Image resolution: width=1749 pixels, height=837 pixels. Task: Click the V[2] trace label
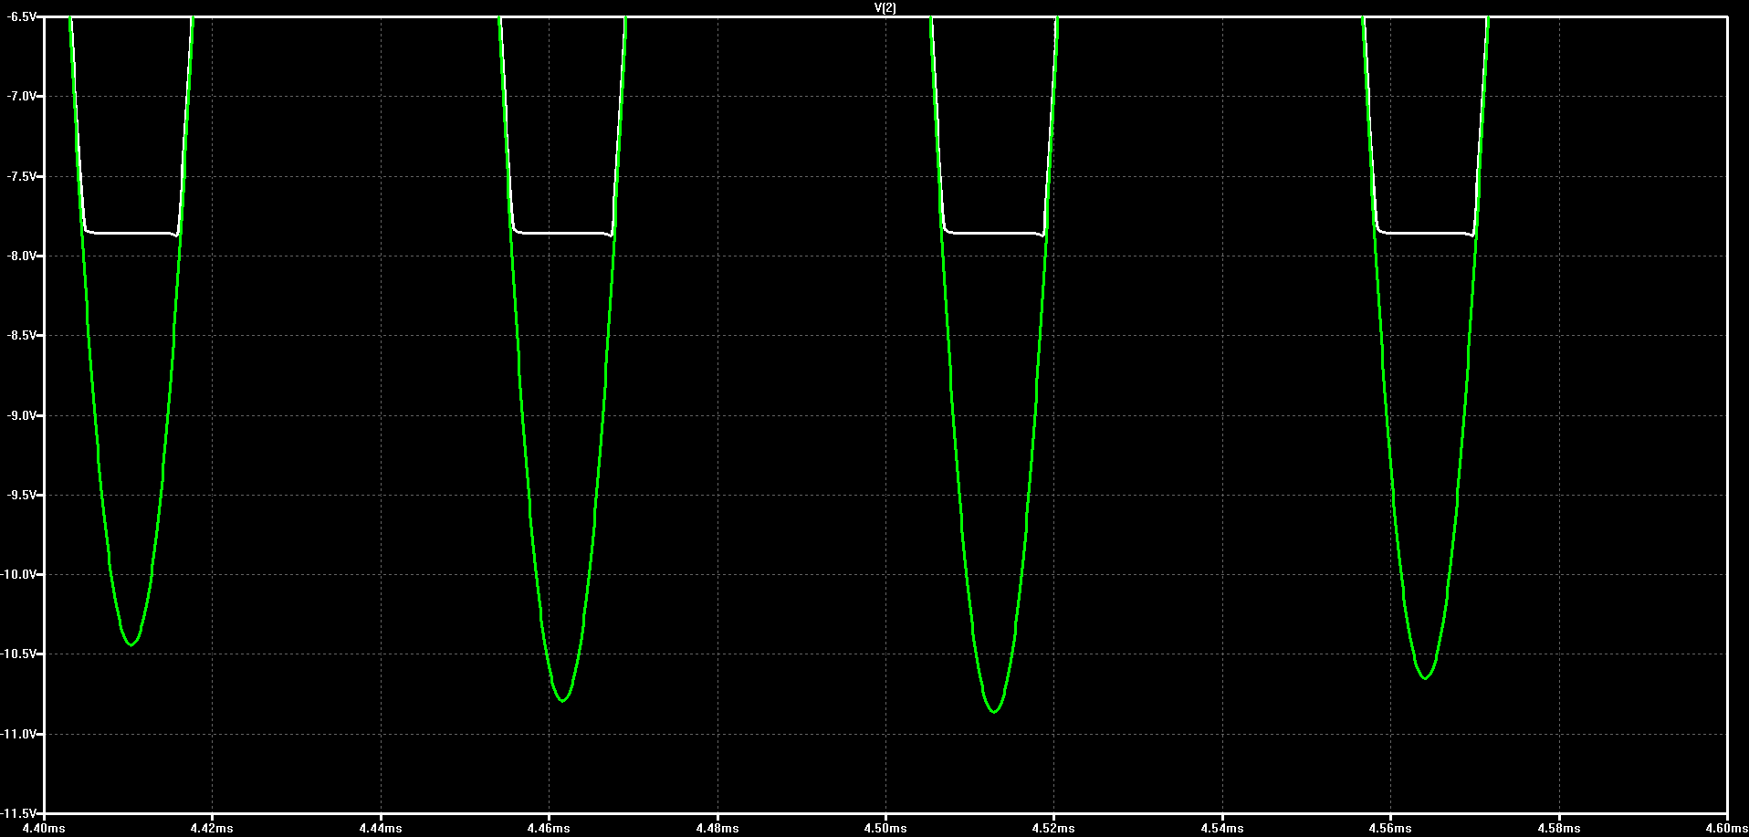[885, 7]
